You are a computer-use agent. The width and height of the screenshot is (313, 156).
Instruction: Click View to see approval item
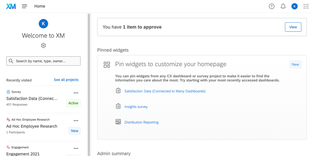coord(293,27)
